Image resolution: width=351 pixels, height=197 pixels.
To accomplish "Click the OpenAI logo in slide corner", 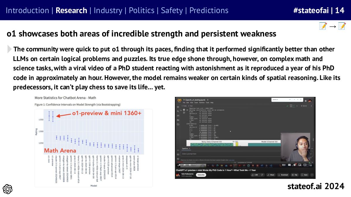I will (8, 189).
